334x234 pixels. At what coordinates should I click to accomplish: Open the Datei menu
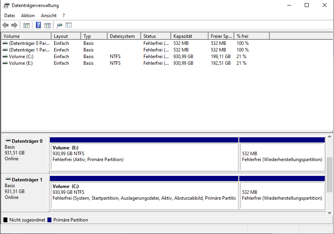(x=10, y=16)
